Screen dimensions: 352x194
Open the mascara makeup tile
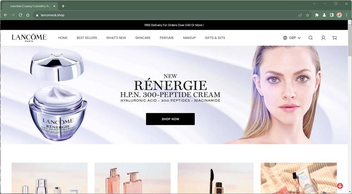[216, 178]
